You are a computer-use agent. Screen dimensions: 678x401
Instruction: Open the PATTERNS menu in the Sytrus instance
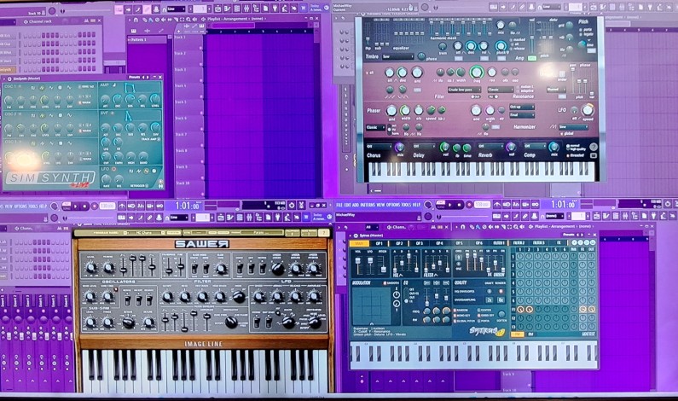pyautogui.click(x=368, y=205)
